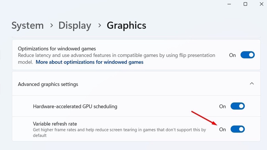Click the Graphics page heading
This screenshot has height=150, width=267.
click(x=126, y=25)
